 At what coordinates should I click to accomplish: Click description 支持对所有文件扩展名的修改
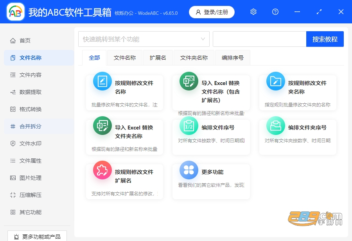pos(124,194)
